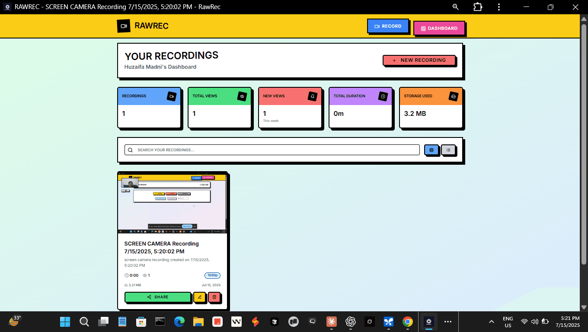Image resolution: width=588 pixels, height=332 pixels.
Task: Open Microsoft Edge from taskbar
Action: coord(179,322)
